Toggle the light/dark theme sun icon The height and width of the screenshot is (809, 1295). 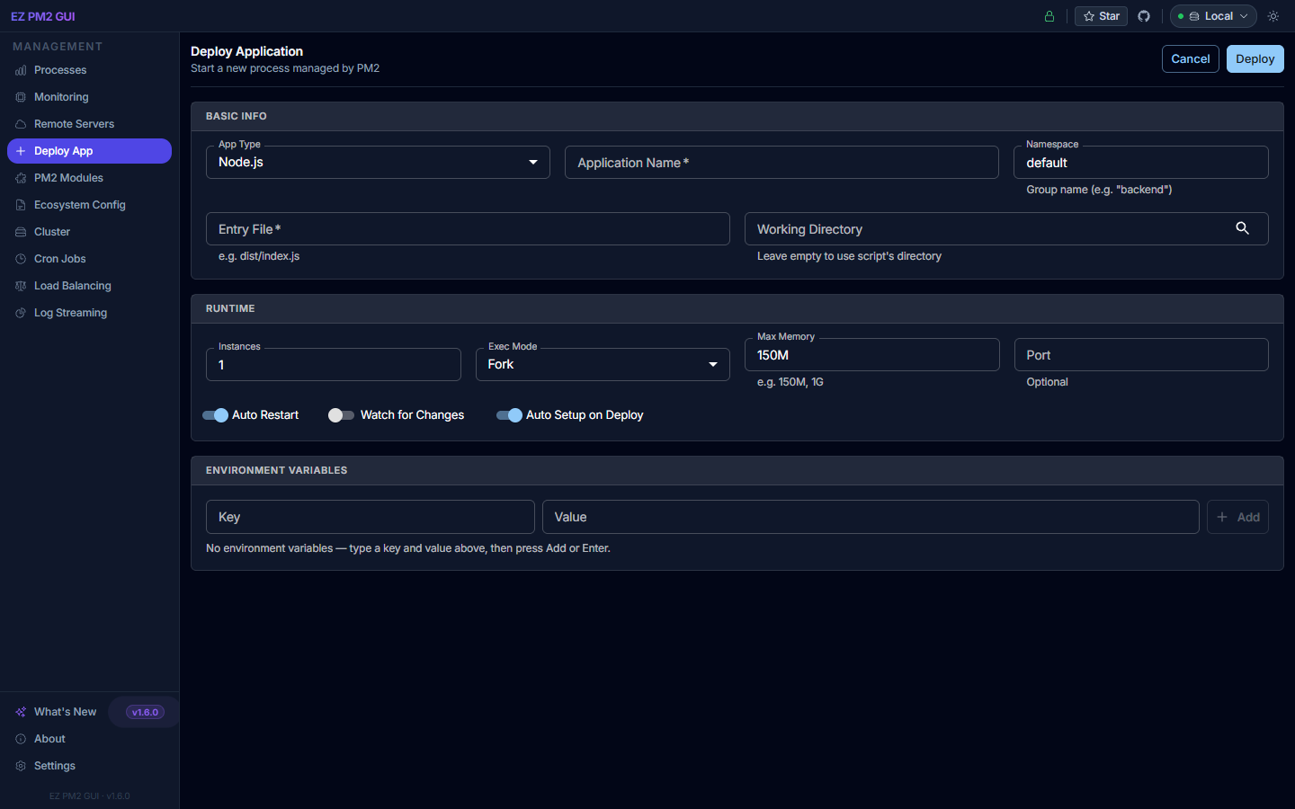tap(1273, 16)
